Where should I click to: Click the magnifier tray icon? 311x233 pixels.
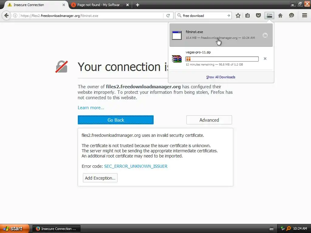(289, 228)
